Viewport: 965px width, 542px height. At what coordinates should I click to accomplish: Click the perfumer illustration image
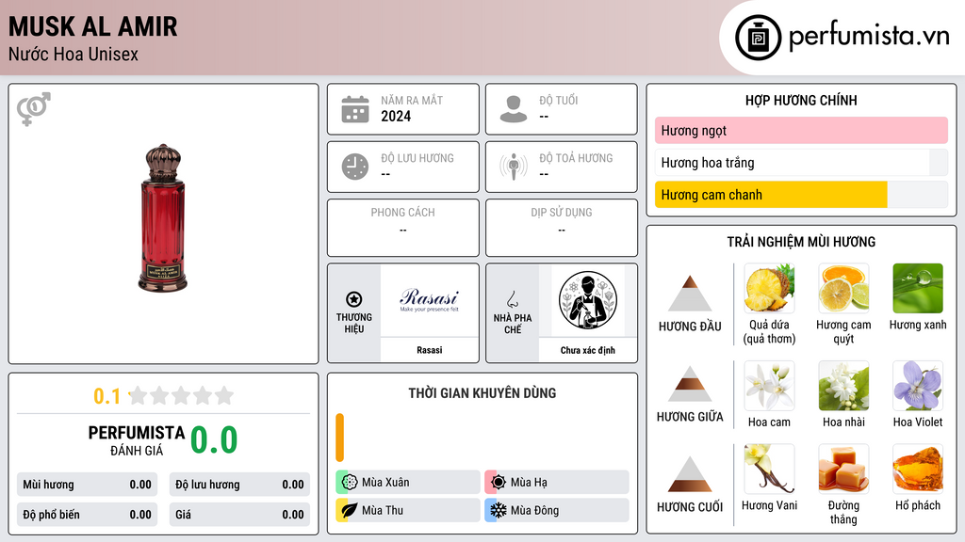point(588,300)
